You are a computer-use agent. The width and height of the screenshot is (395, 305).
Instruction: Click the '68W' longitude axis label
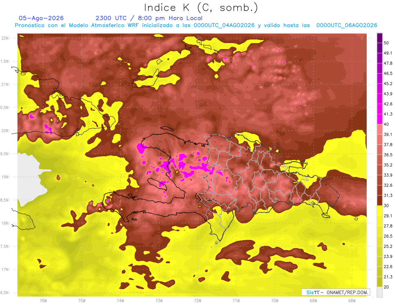point(352,301)
